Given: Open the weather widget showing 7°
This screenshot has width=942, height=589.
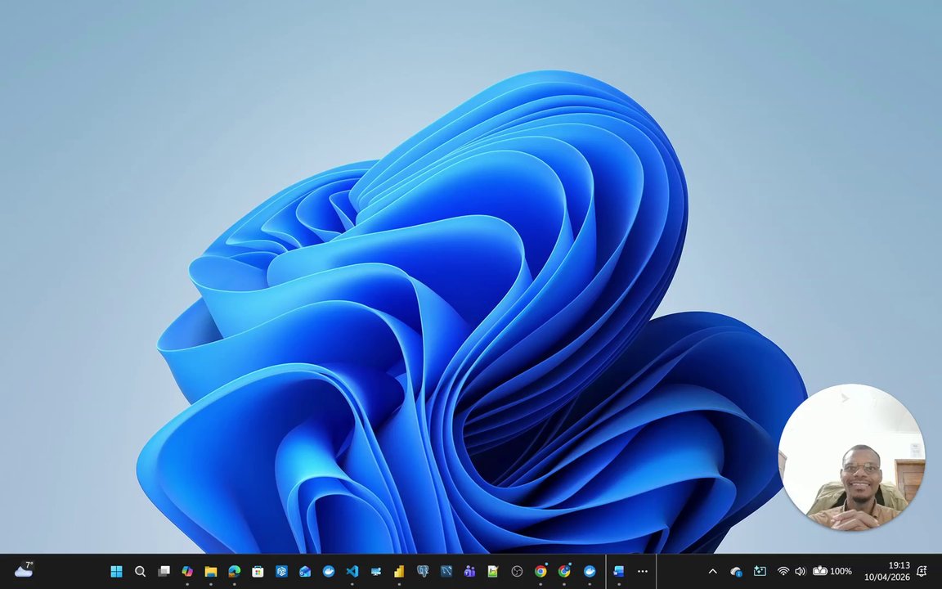Looking at the screenshot, I should tap(24, 569).
